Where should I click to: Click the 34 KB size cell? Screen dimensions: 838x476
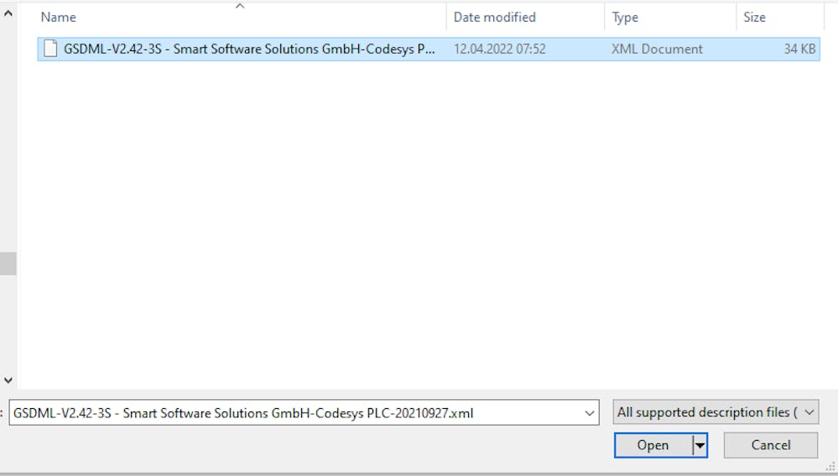pos(799,49)
